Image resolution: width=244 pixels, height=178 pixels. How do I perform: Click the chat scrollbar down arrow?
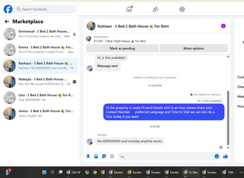click(x=228, y=148)
